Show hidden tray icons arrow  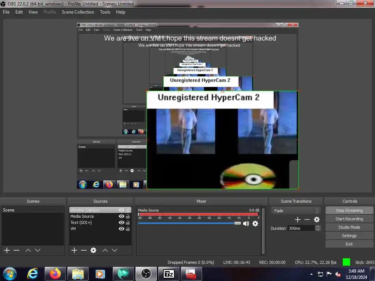(x=311, y=274)
